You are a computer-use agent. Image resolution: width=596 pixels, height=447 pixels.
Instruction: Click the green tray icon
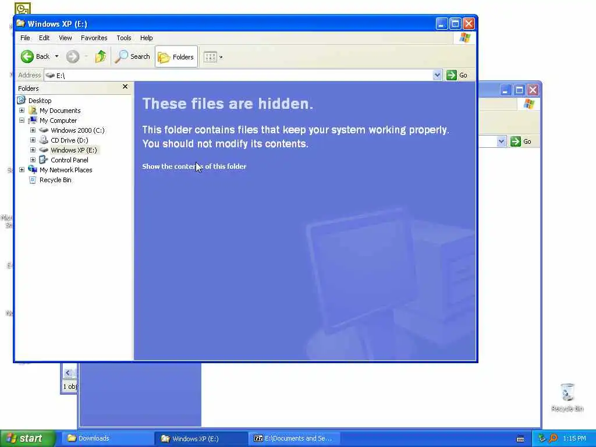click(x=542, y=438)
